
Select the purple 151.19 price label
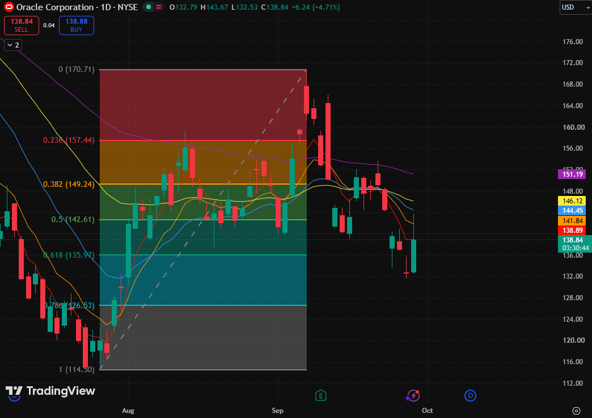(572, 174)
